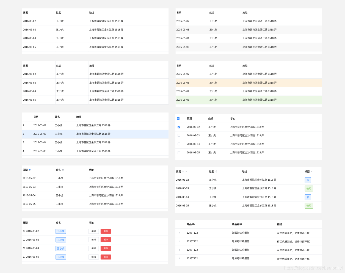Click the clock icon beside 2016-05-02
This screenshot has height=273, width=345.
(x=24, y=231)
